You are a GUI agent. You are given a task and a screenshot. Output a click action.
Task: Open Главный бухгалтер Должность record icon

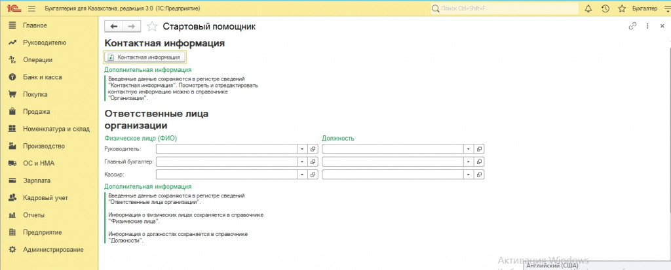[479, 162]
